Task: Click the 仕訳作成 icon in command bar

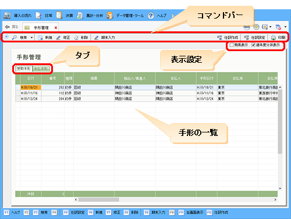Action: tap(219, 38)
